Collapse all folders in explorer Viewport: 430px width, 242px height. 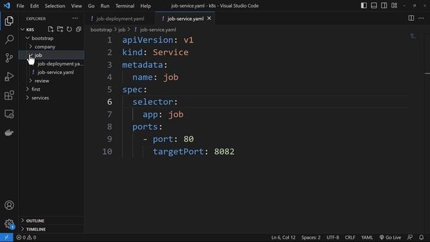(x=79, y=29)
